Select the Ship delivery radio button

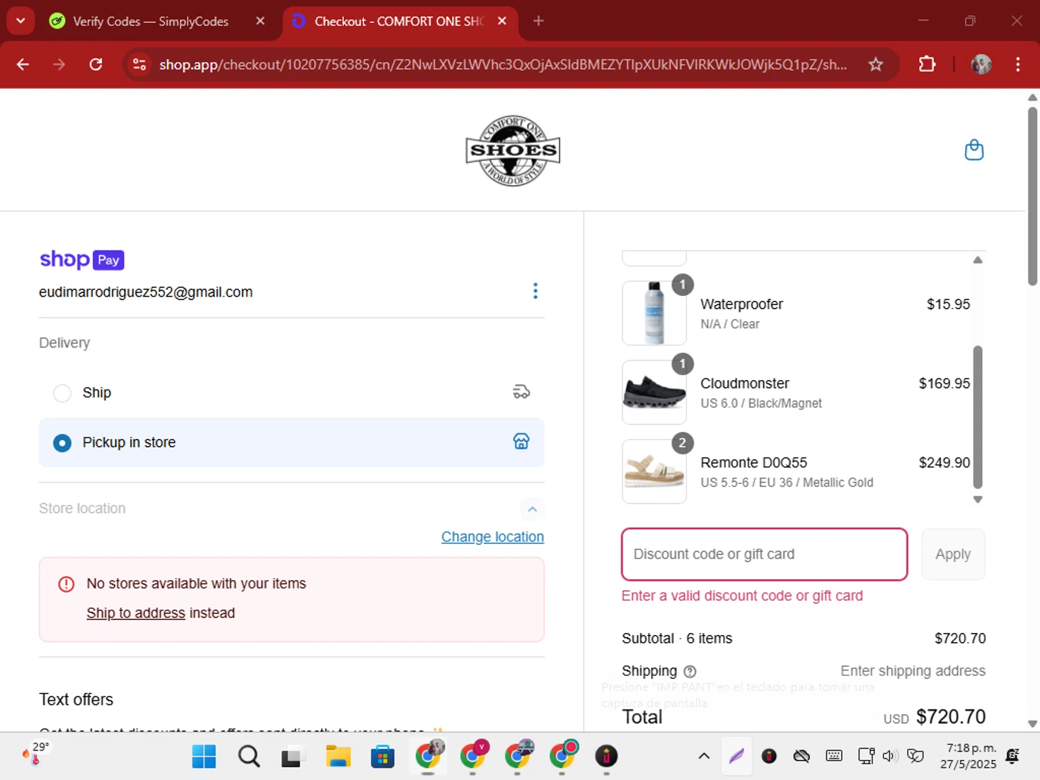pyautogui.click(x=62, y=393)
